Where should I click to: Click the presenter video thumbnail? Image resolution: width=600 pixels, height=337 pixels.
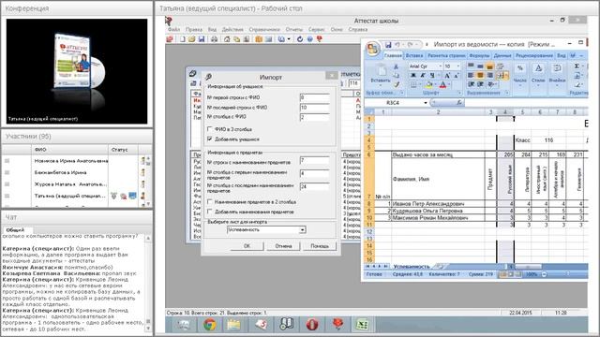(x=77, y=71)
